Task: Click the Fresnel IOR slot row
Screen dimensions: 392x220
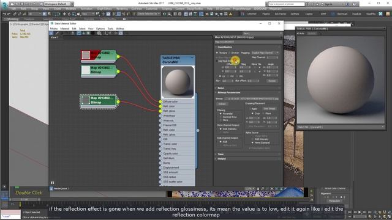Action: [x=178, y=125]
